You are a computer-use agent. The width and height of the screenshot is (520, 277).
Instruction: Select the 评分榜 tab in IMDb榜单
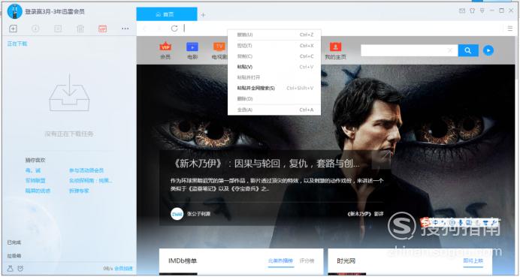[307, 261]
